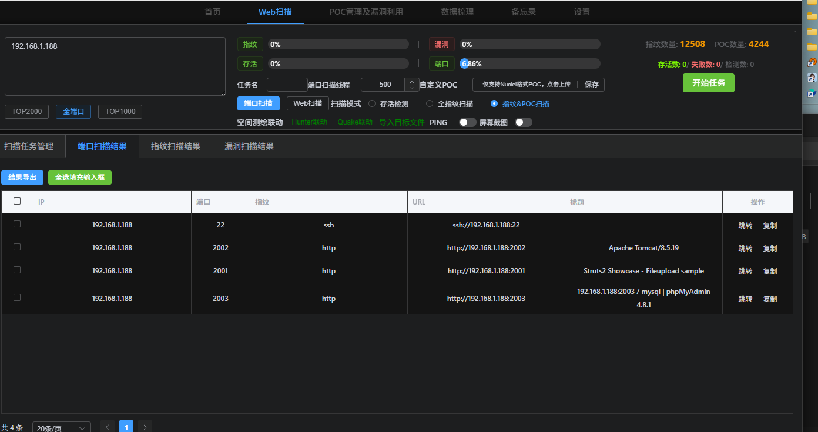The height and width of the screenshot is (432, 818).
Task: Click the up arrow to increase scan threads
Action: [x=412, y=81]
